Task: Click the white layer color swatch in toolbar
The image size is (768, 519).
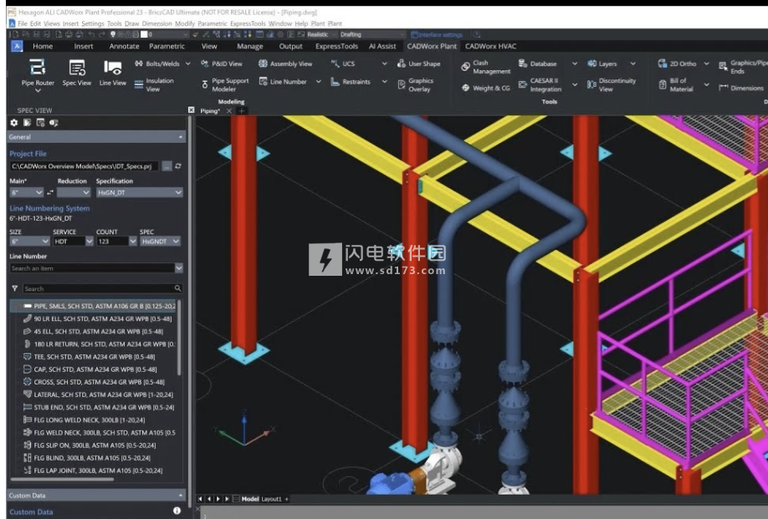Action: click(x=144, y=34)
